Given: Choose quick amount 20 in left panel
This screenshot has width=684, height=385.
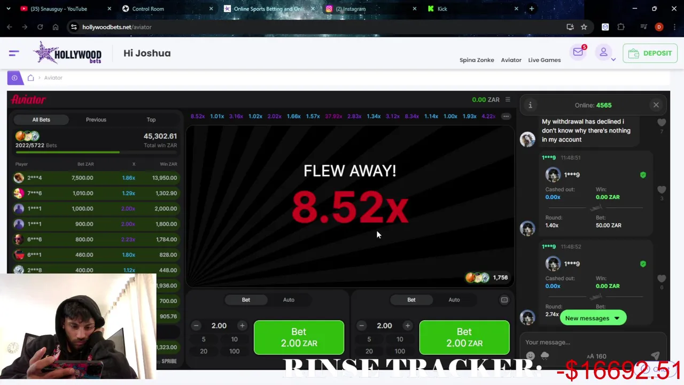Looking at the screenshot, I should (204, 351).
